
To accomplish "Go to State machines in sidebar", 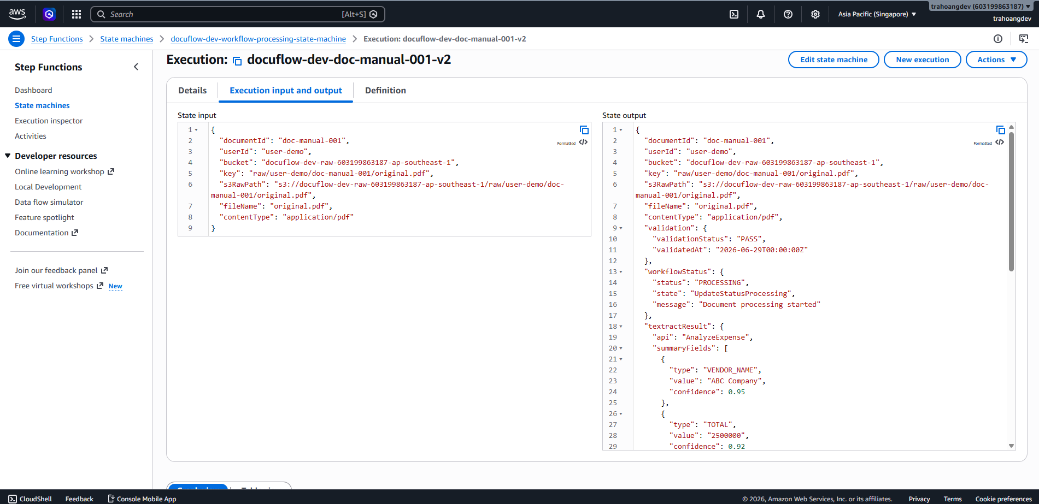I will 42,105.
